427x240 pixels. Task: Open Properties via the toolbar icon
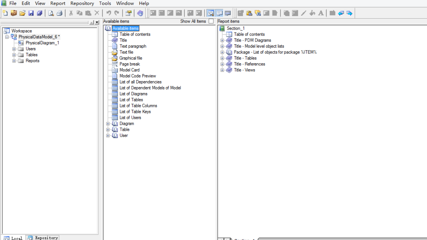tap(128, 13)
